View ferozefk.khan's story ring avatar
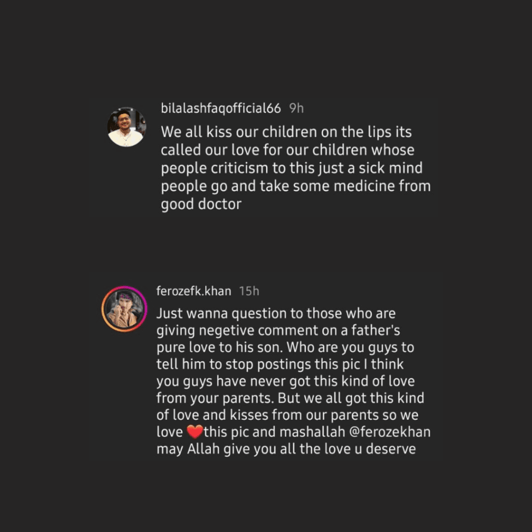Screen dimensions: 532x532 tap(122, 309)
